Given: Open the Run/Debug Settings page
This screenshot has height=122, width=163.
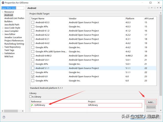Looking at the screenshot, I should tap(14, 44).
